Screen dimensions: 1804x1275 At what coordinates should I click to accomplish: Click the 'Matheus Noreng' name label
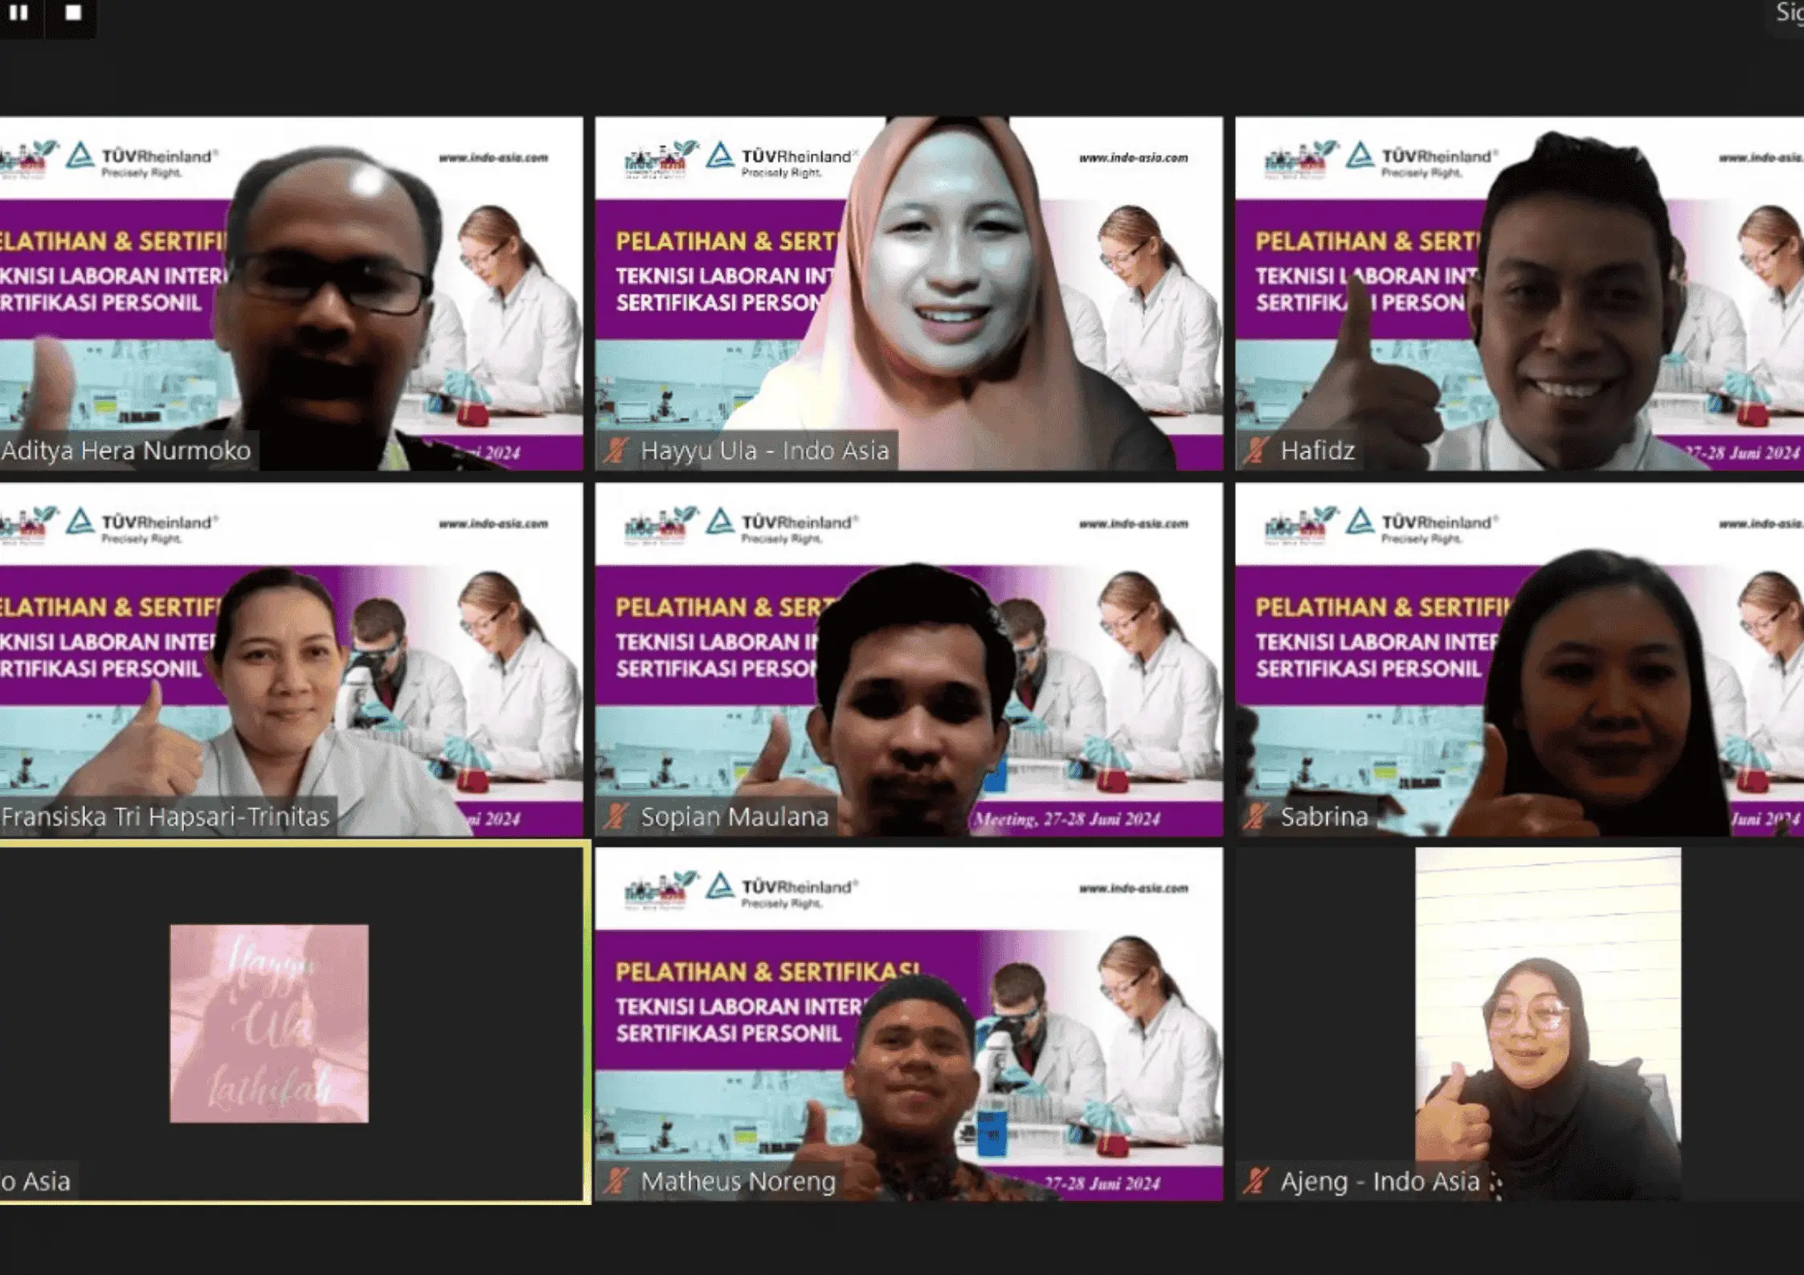(x=738, y=1182)
